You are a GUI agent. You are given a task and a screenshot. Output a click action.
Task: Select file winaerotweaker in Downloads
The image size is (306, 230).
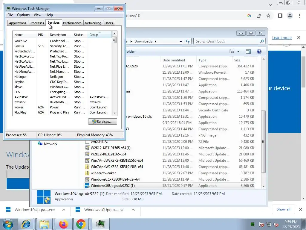pos(169,173)
